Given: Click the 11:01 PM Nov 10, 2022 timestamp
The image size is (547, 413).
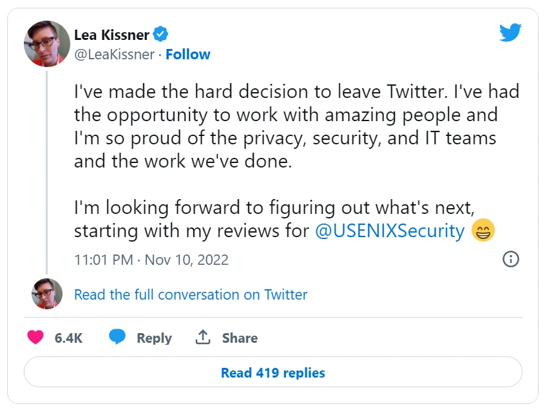Looking at the screenshot, I should coord(151,260).
